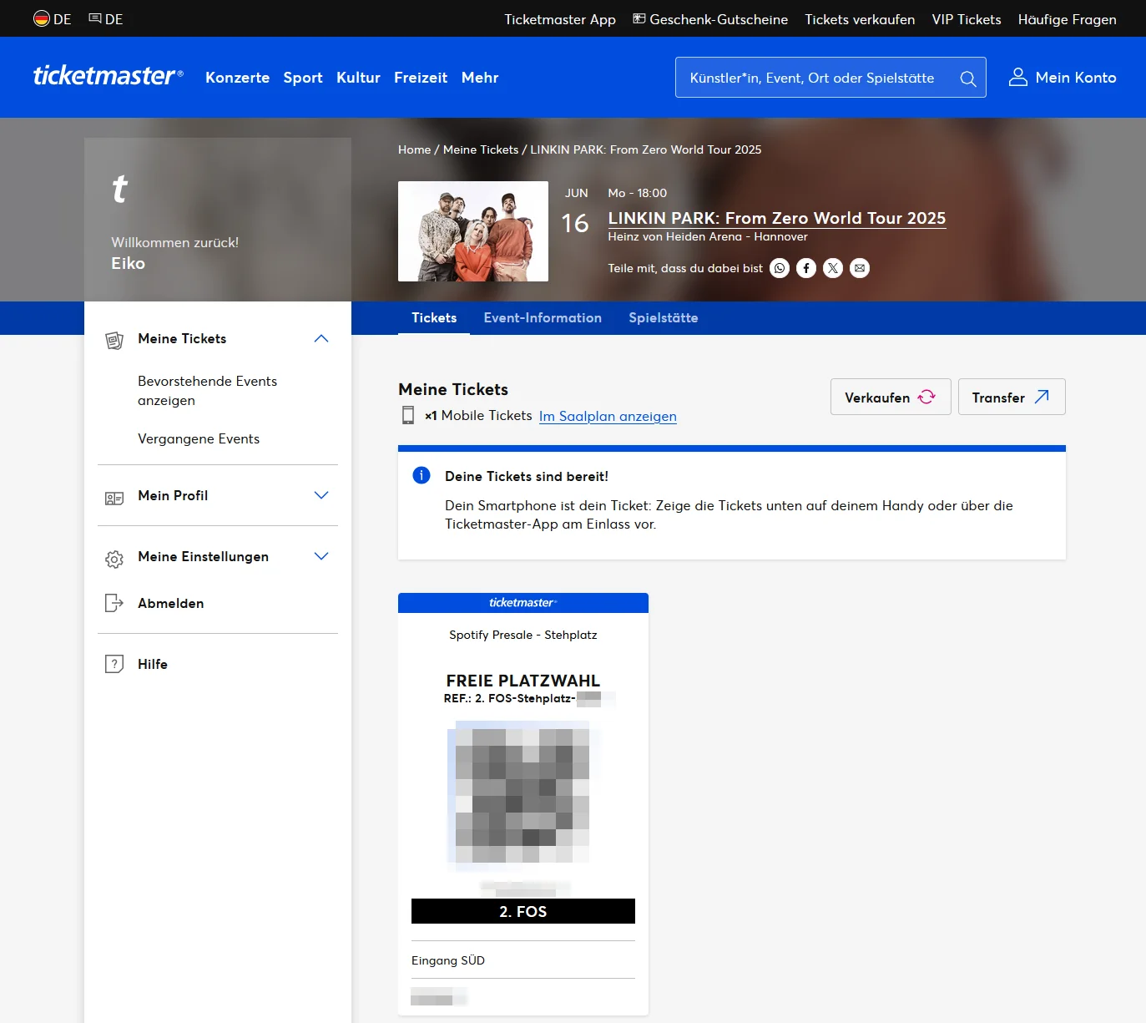Switch to Spielstätte tab
Image resolution: width=1146 pixels, height=1023 pixels.
tap(664, 318)
